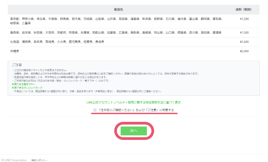
Task: Open 規約とポリシー in the footer
Action: [x=40, y=160]
